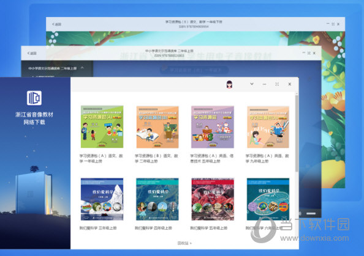This screenshot has height=256, width=364.
Task: Click caption 学习资源包(B) 语文、数学 二年级上册
Action: click(156, 158)
